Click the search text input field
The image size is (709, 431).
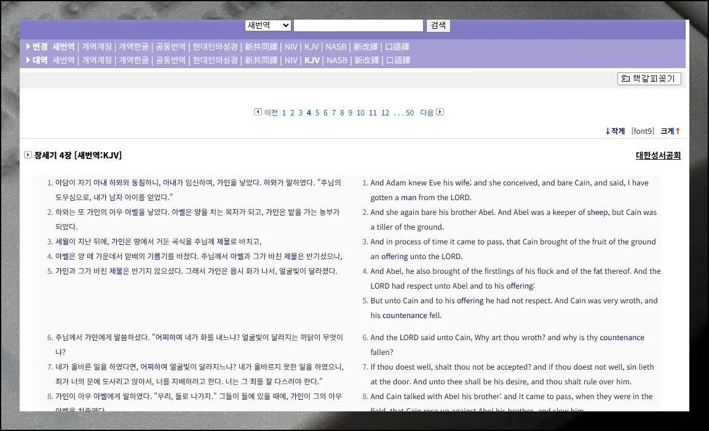click(358, 25)
